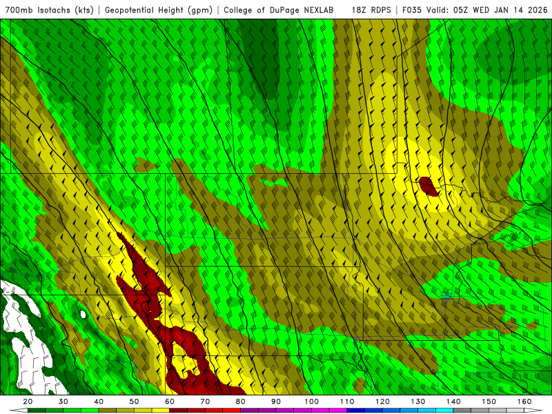
Task: Click the cyan legend swatch left of 140
Action: click(x=444, y=411)
